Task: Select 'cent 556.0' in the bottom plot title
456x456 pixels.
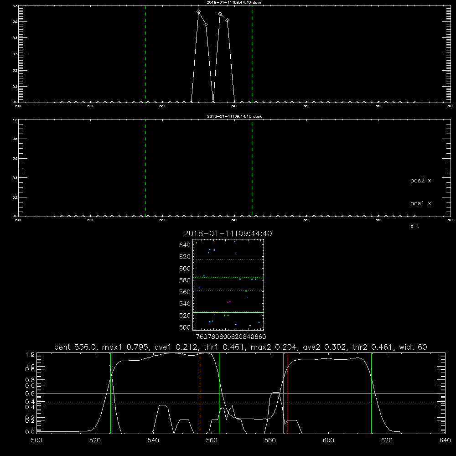Action: (x=75, y=347)
